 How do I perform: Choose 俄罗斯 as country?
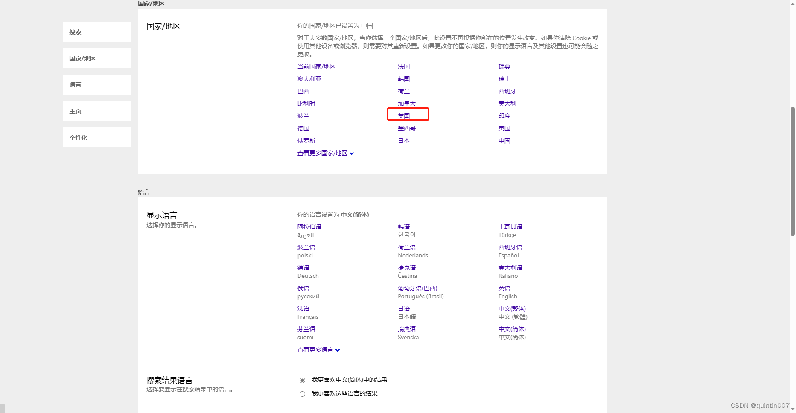click(x=306, y=141)
